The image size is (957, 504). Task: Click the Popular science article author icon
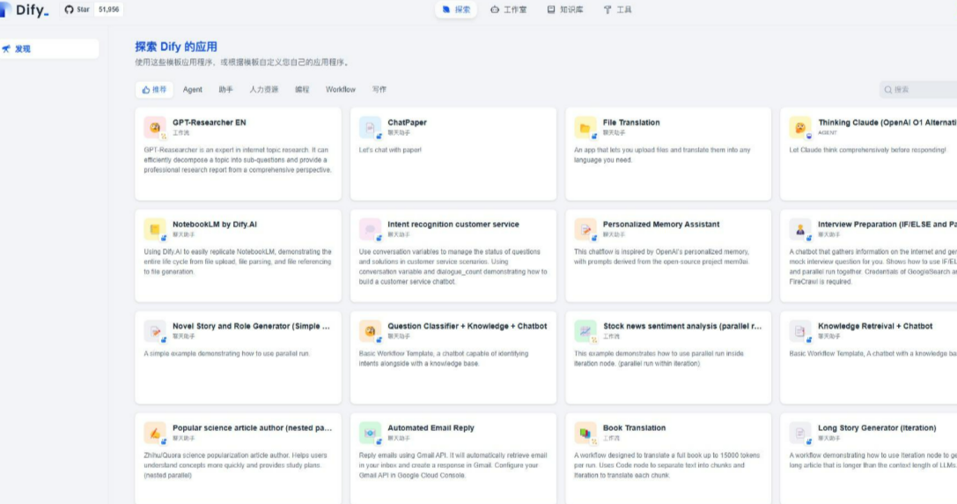pyautogui.click(x=155, y=434)
